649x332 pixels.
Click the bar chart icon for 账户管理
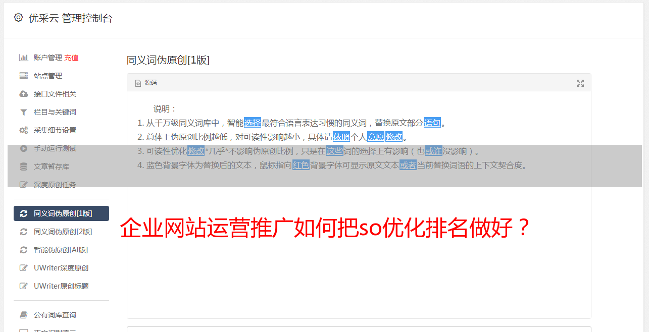(23, 58)
